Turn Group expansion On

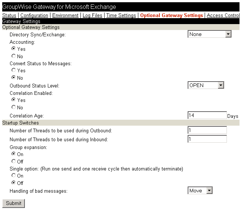point(13,154)
